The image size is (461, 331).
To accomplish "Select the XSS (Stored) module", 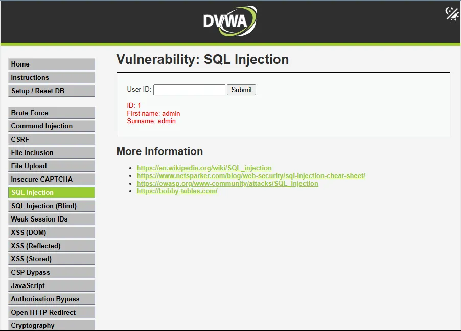I will 51,259.
